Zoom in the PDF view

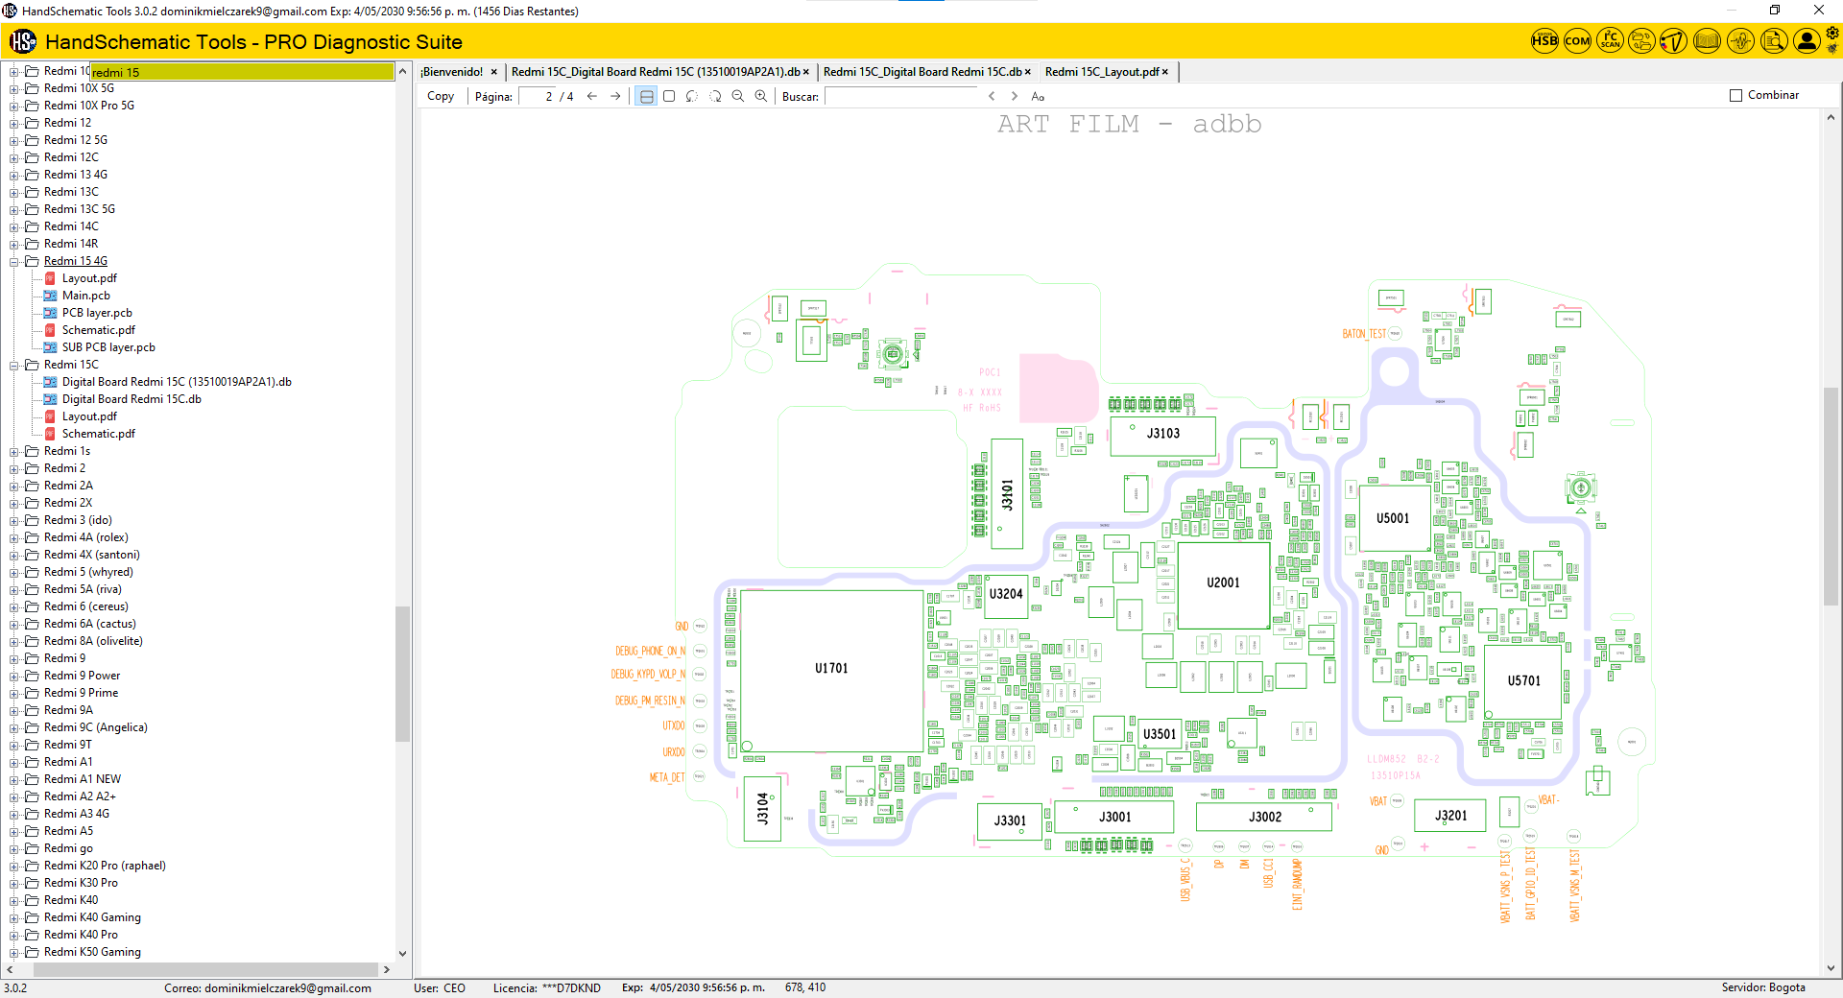click(x=761, y=96)
